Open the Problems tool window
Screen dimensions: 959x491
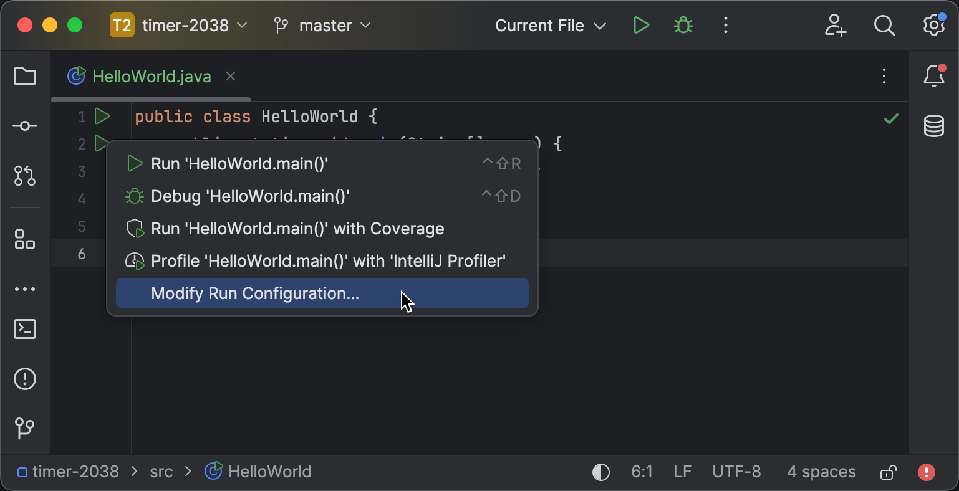pos(24,379)
